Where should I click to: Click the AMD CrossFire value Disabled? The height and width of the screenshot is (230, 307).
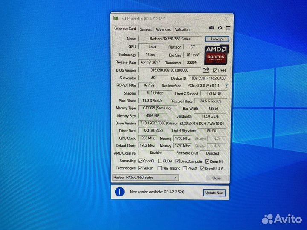(156, 153)
